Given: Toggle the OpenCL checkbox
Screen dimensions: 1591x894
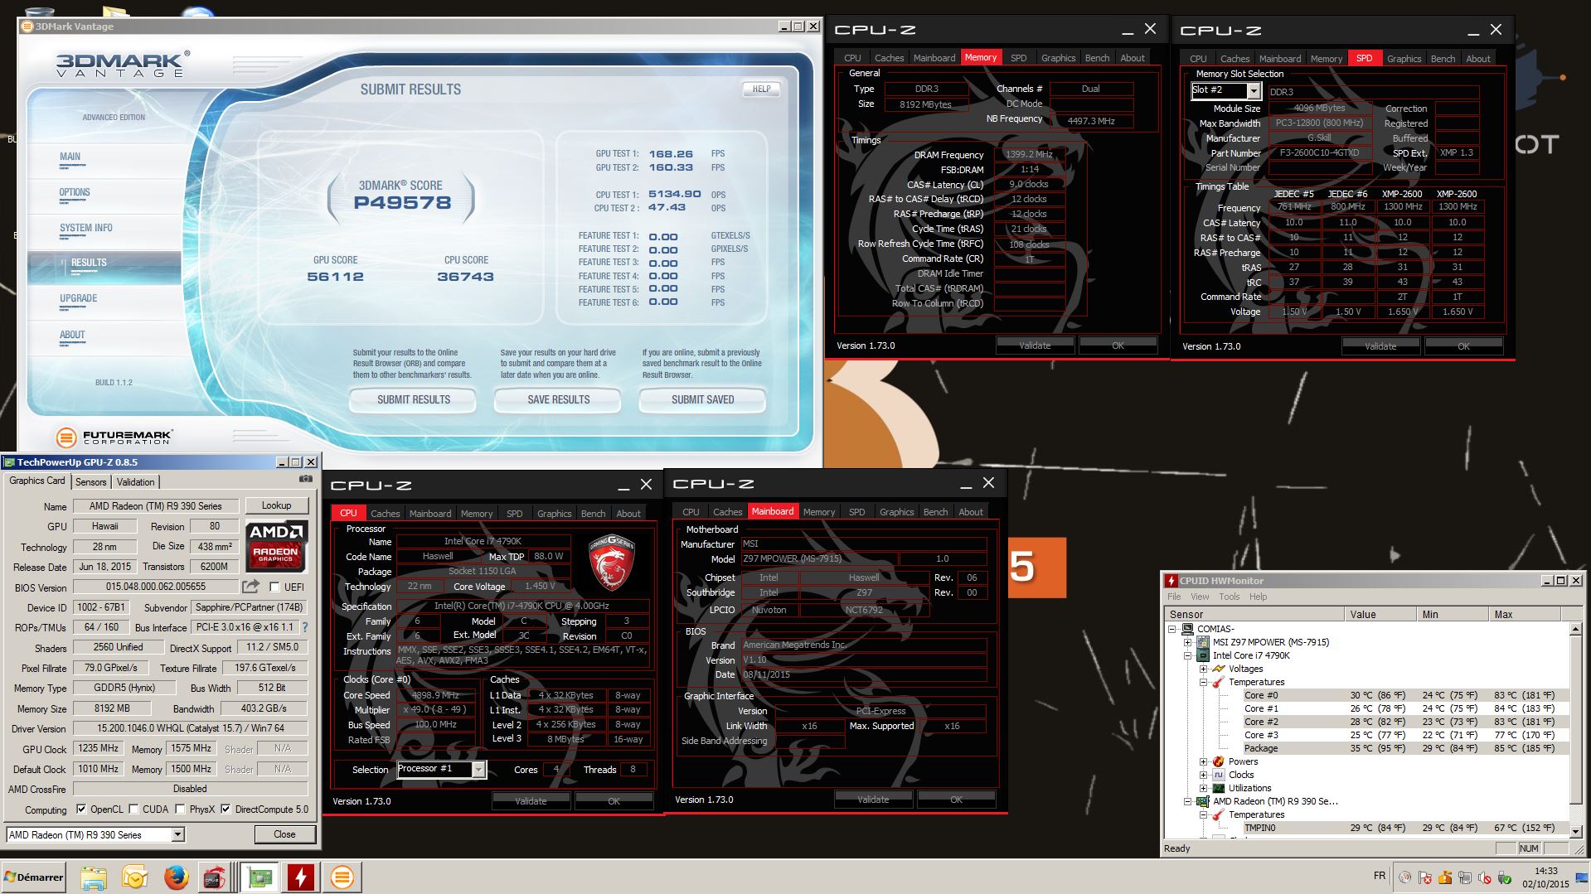Looking at the screenshot, I should 81,809.
